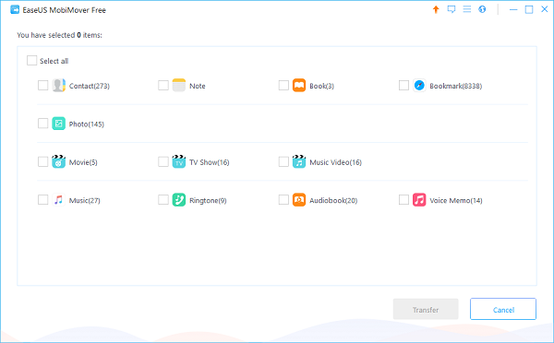554x343 pixels.
Task: Click the yellow Note icon
Action: (179, 86)
